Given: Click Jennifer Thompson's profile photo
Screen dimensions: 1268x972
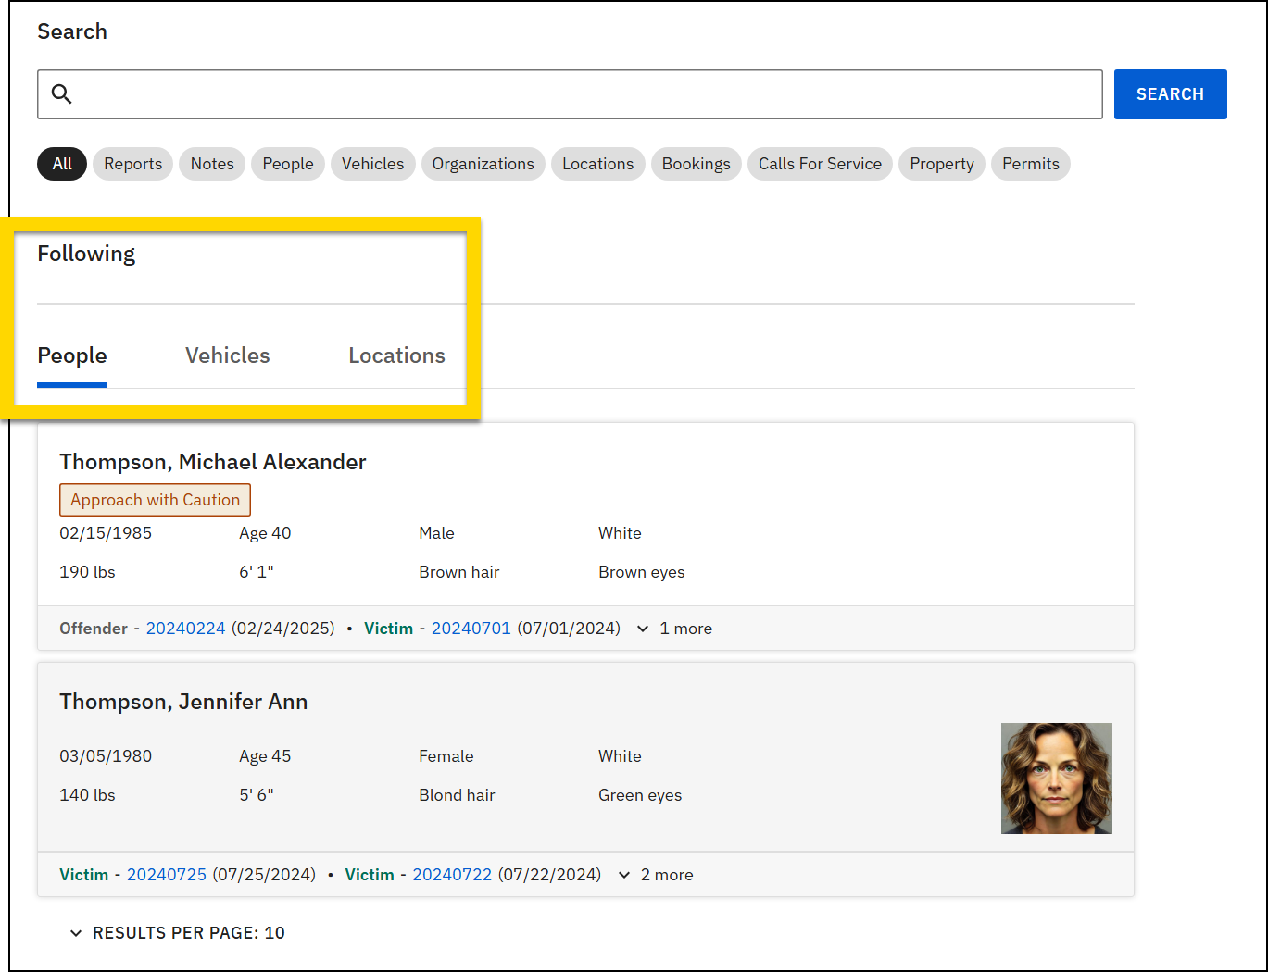Looking at the screenshot, I should pyautogui.click(x=1056, y=778).
